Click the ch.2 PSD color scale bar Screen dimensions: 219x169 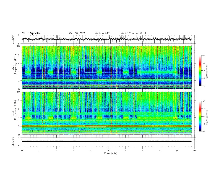tap(200, 116)
